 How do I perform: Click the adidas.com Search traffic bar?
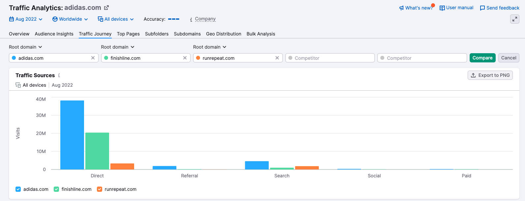(x=257, y=165)
